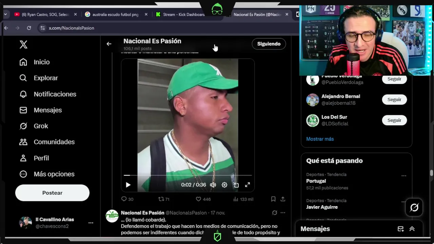Follow Alejandro Bernal with Seguir
The width and height of the screenshot is (434, 244).
point(394,100)
